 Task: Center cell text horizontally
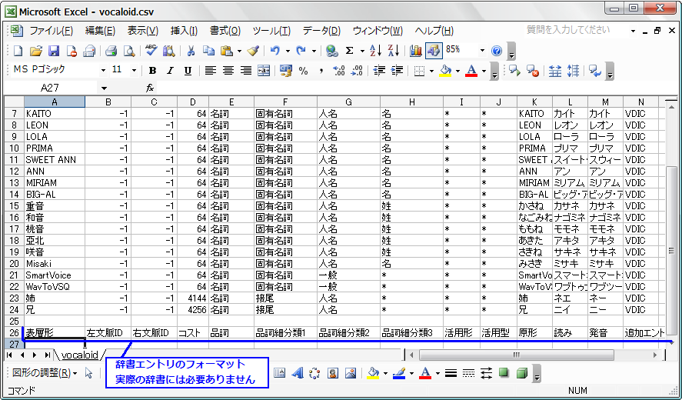point(228,71)
